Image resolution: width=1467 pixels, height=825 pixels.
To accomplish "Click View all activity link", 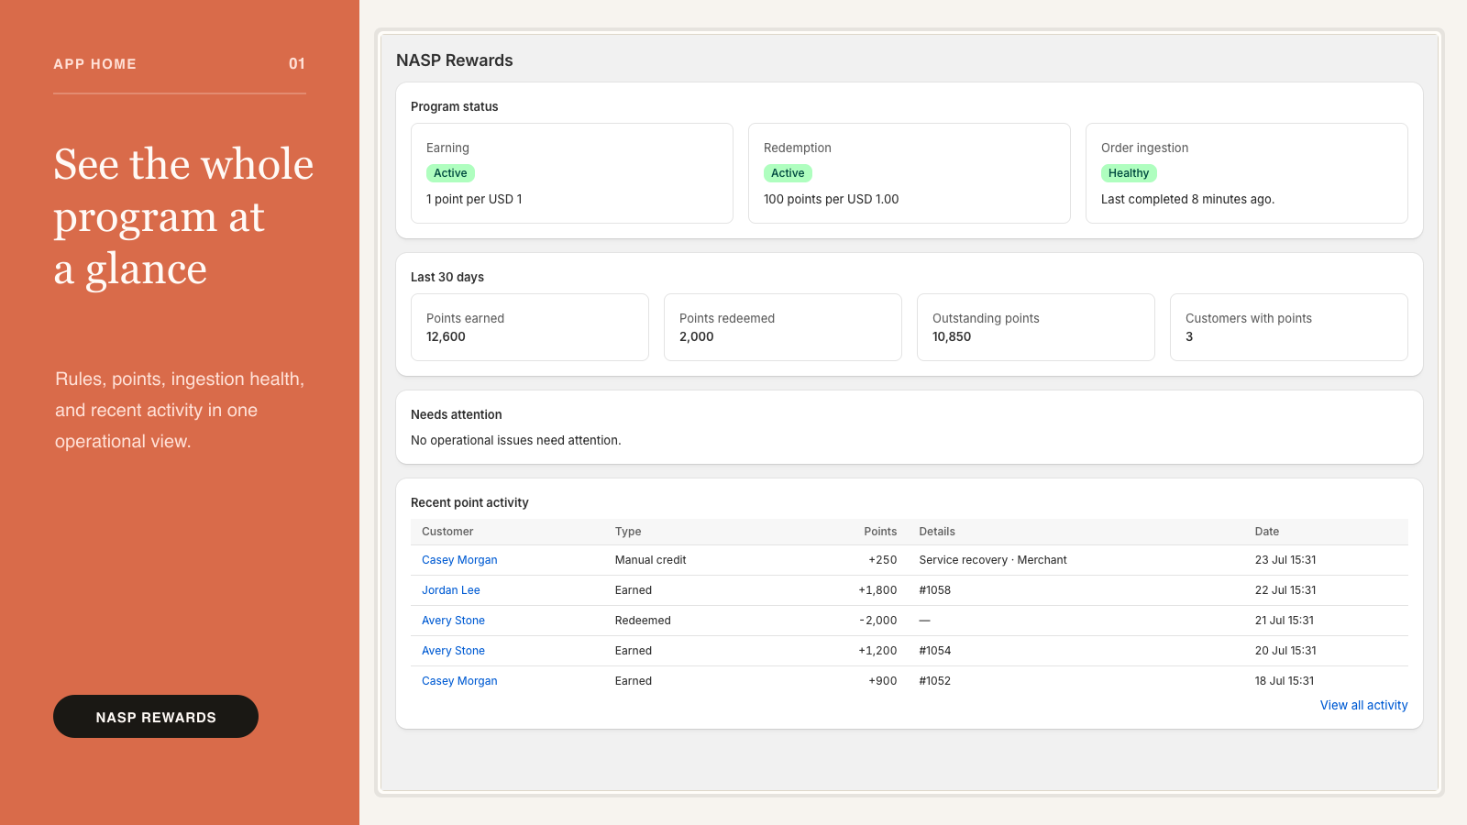I will pyautogui.click(x=1363, y=705).
